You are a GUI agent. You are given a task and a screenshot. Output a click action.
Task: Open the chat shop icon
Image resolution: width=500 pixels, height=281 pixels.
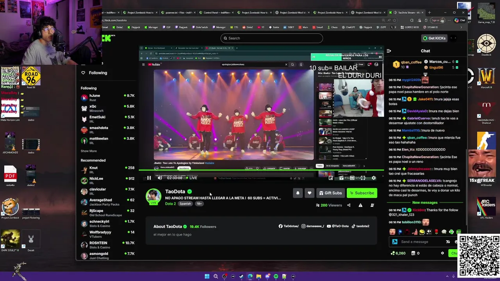(x=413, y=253)
